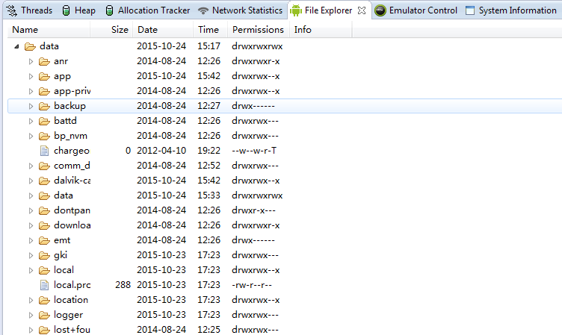
Task: Expand the comm_d folder
Action: point(31,166)
